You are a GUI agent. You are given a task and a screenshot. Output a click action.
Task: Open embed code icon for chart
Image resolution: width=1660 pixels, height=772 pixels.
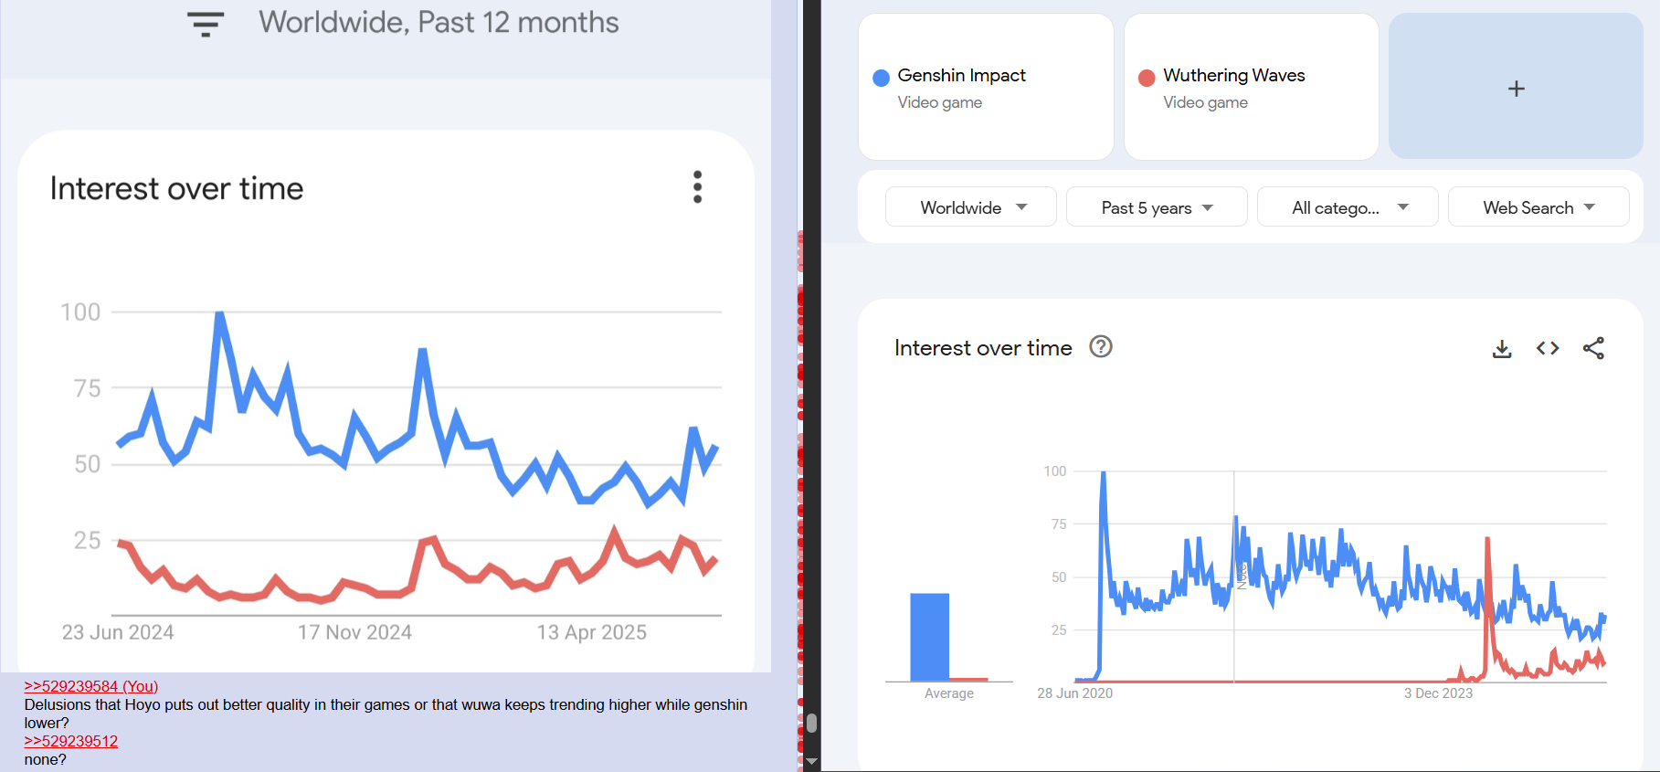click(1548, 348)
